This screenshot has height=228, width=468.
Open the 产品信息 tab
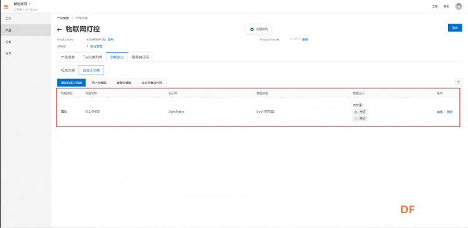tap(68, 57)
